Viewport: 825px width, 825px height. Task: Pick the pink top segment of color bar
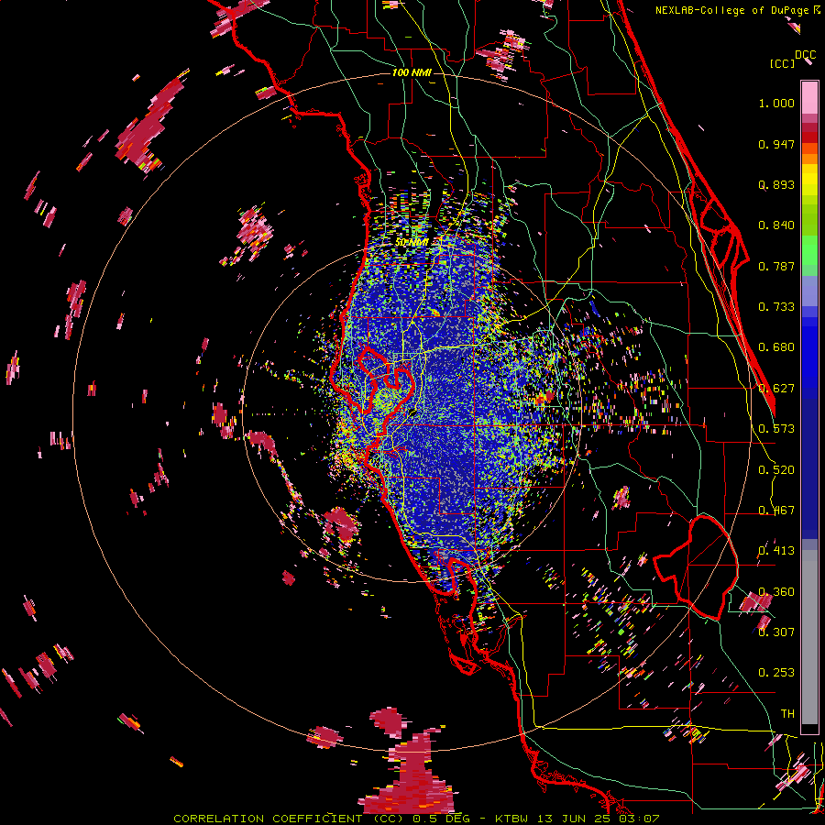tap(809, 98)
